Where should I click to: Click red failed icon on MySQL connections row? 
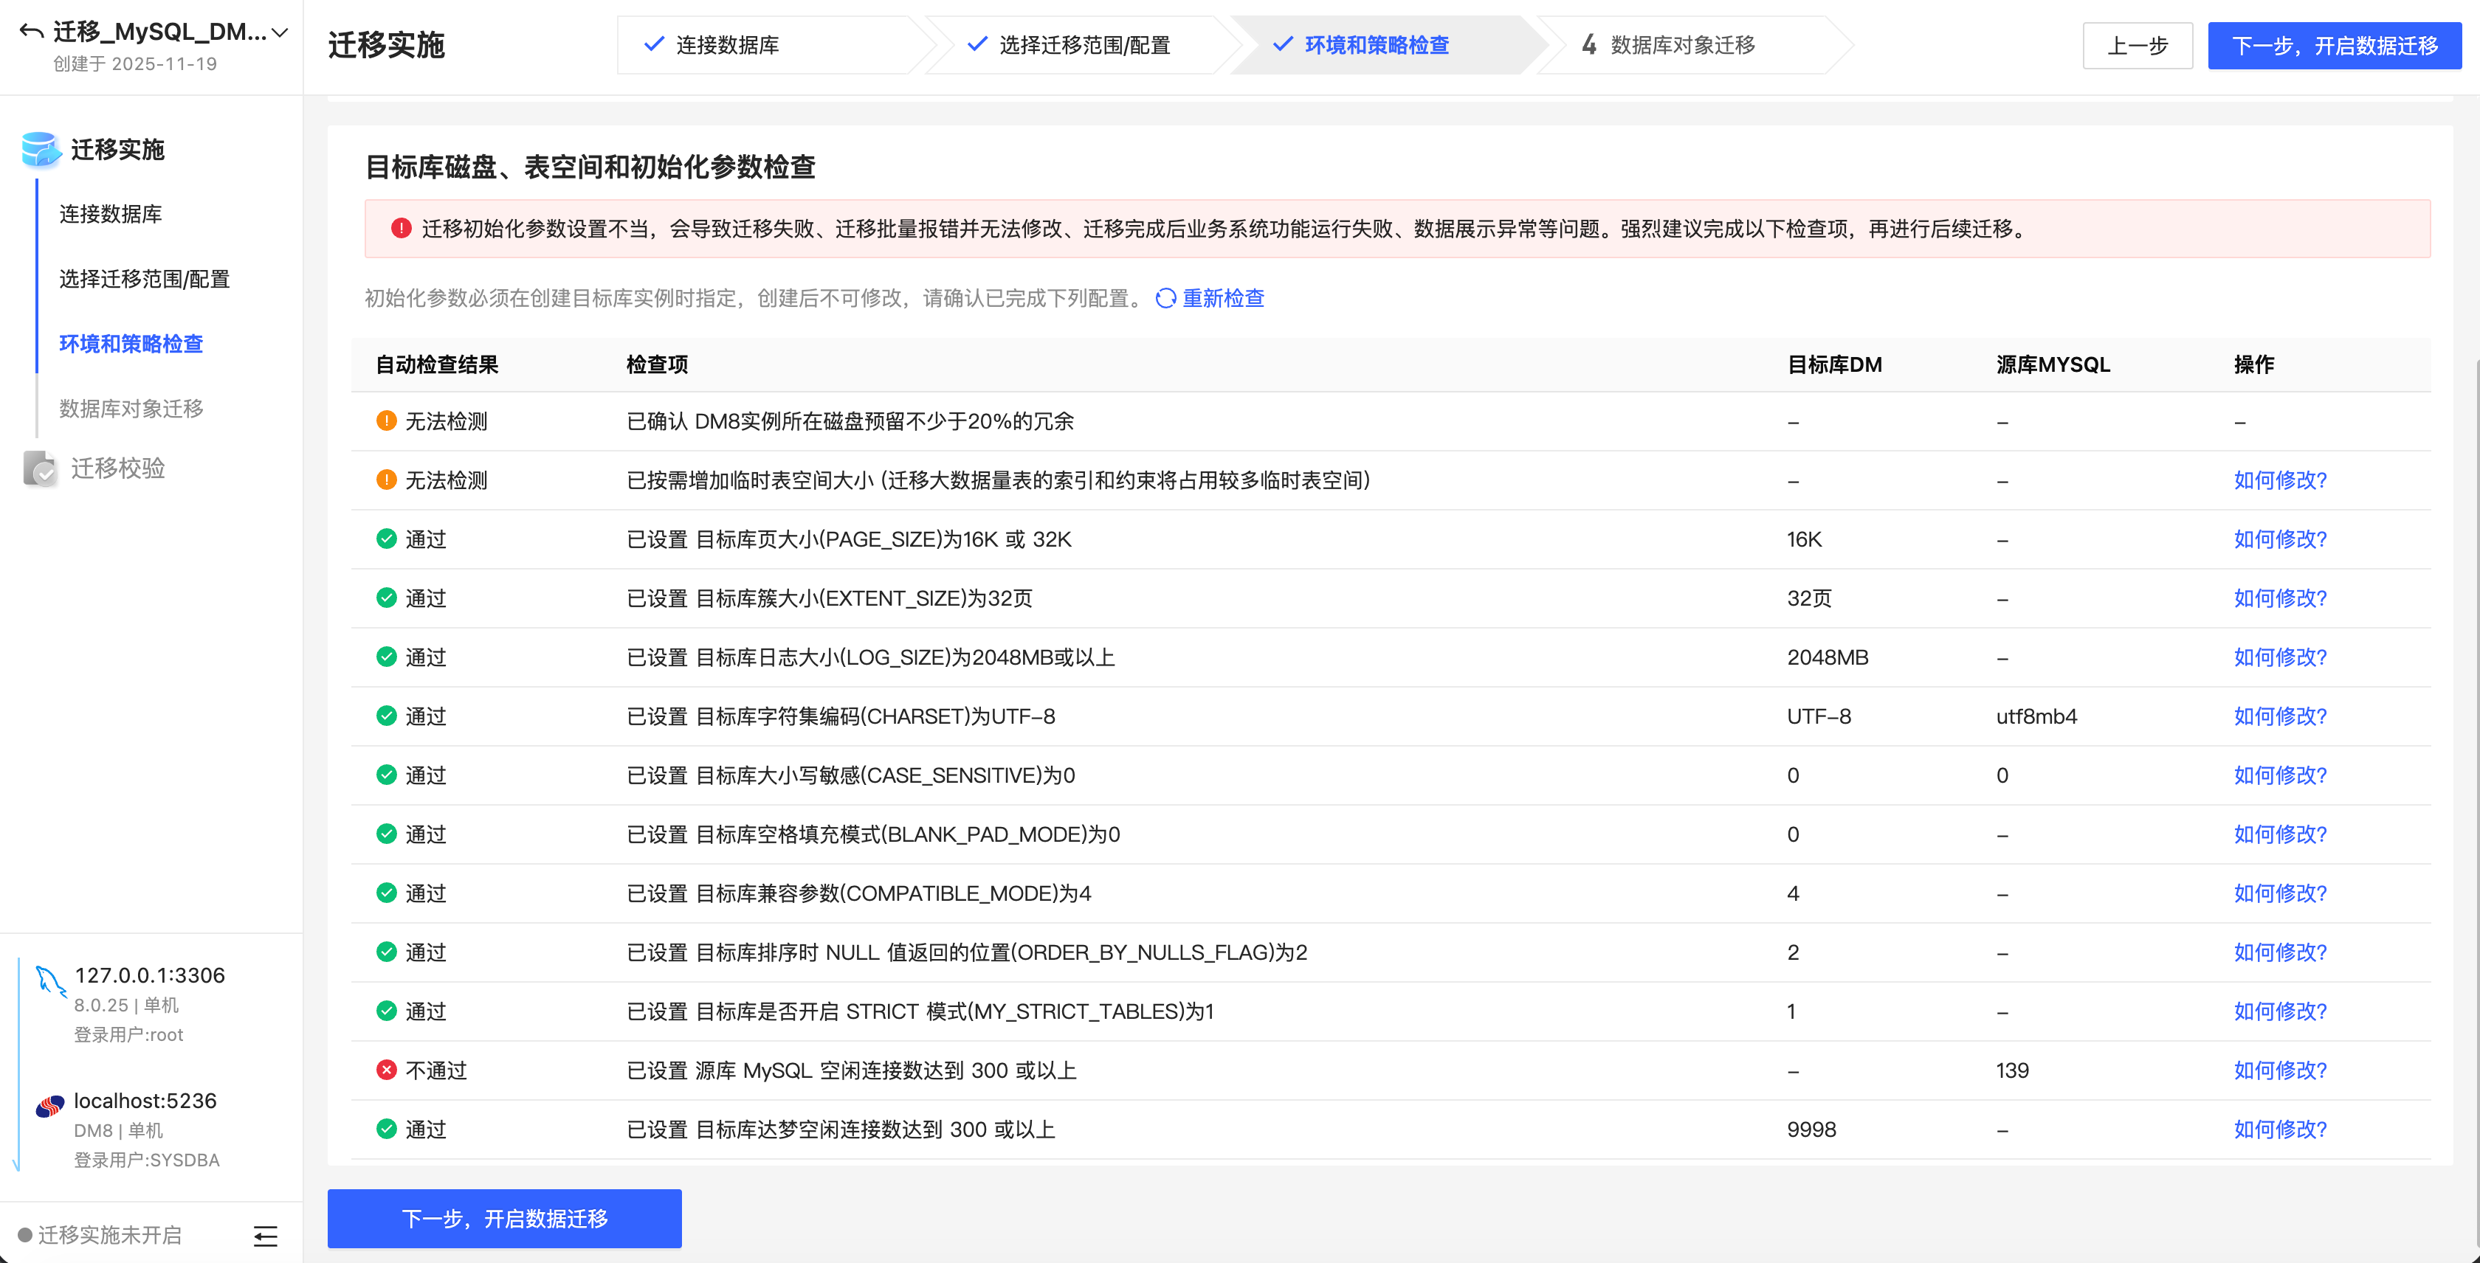[x=386, y=1070]
